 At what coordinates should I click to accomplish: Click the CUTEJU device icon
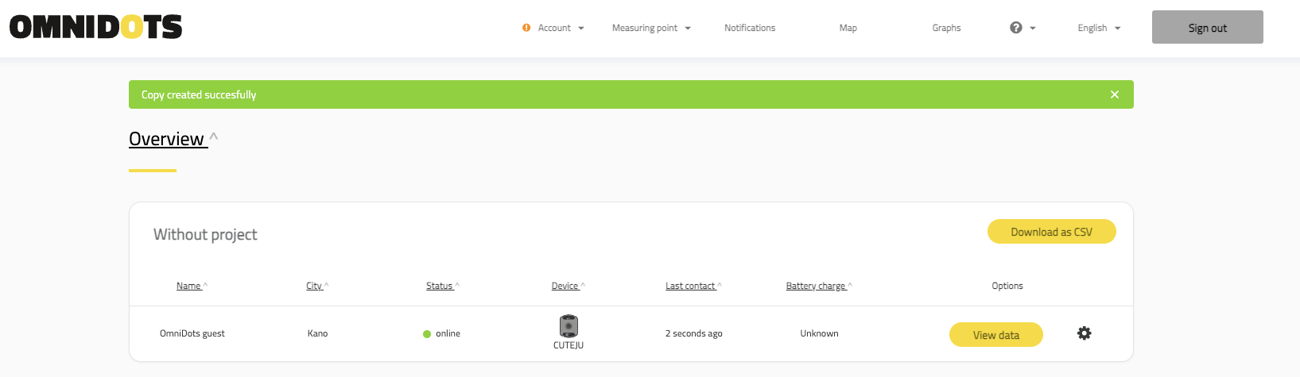(568, 326)
